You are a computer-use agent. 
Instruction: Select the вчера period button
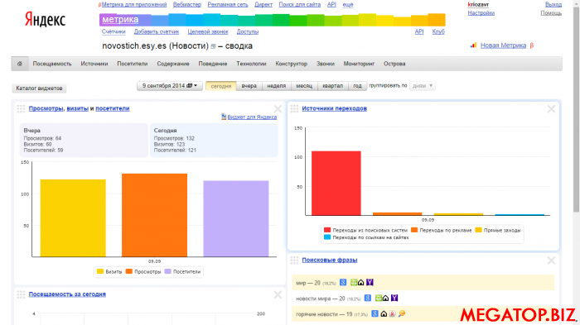pos(249,86)
